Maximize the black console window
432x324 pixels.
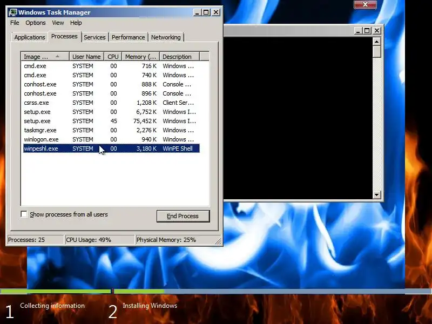coord(367,31)
